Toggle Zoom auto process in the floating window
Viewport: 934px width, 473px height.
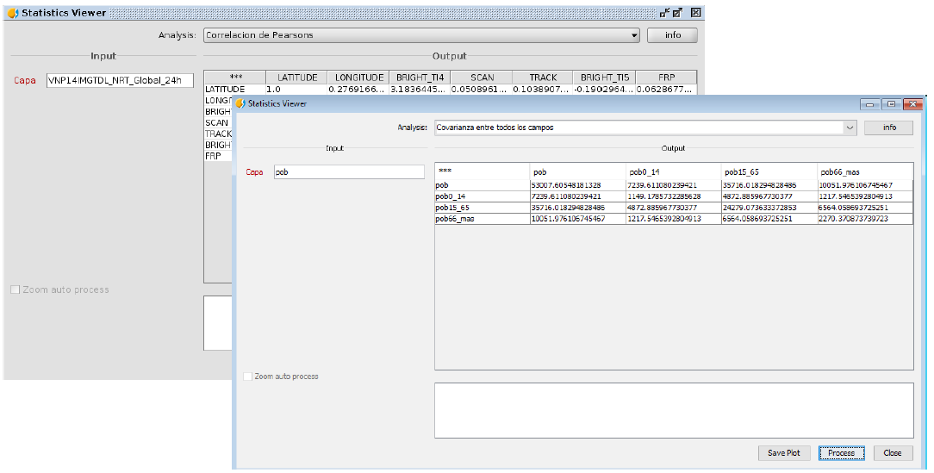(248, 377)
